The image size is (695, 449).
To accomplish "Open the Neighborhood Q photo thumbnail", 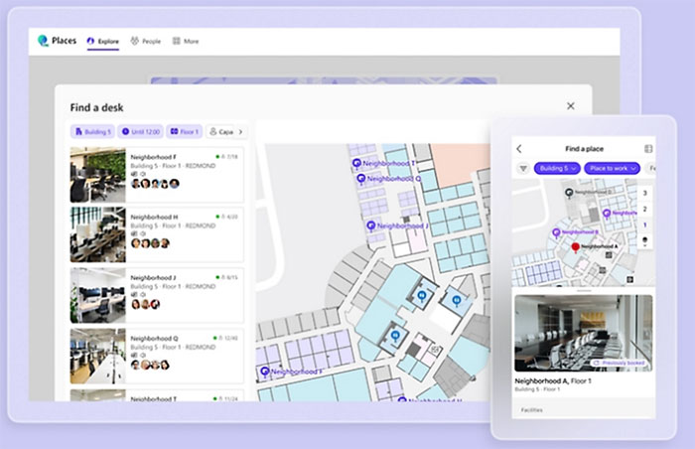I will 98,356.
